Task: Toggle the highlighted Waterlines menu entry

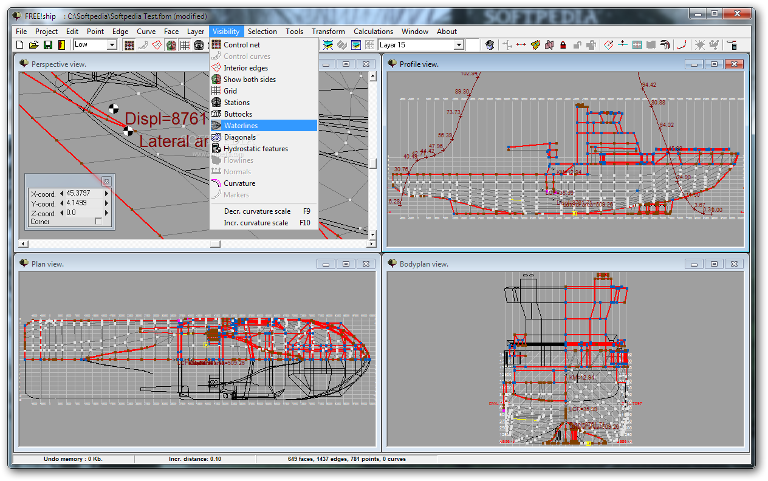Action: [x=263, y=126]
